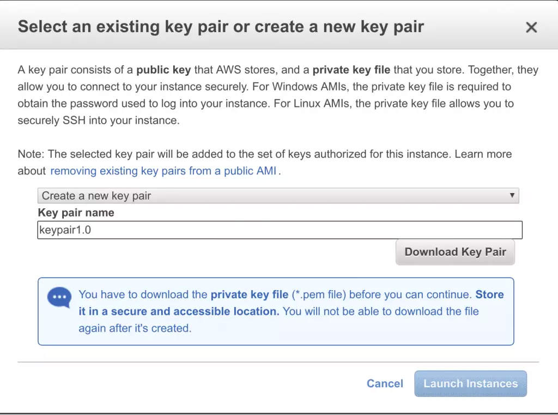
Task: Expand the Create a new key pair combo box
Action: point(278,195)
